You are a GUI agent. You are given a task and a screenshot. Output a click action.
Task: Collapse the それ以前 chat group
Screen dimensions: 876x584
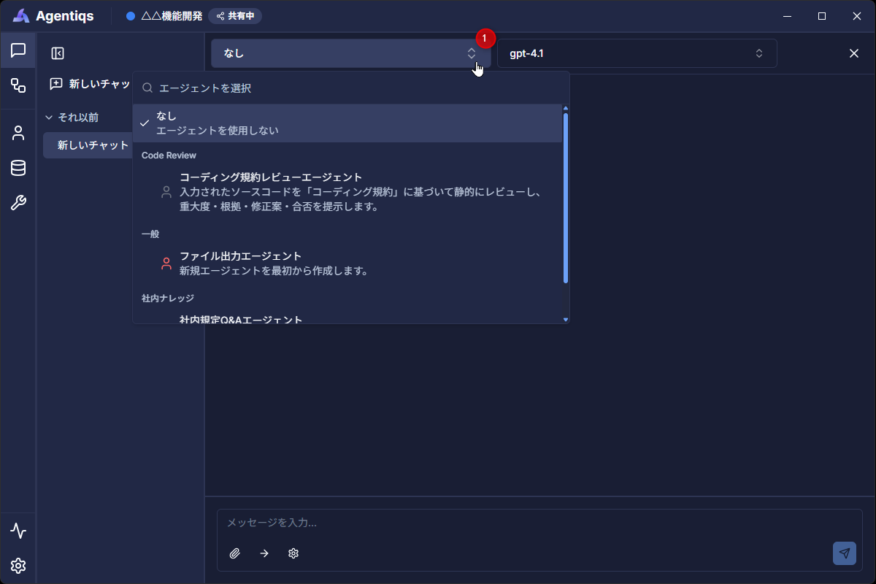[50, 117]
